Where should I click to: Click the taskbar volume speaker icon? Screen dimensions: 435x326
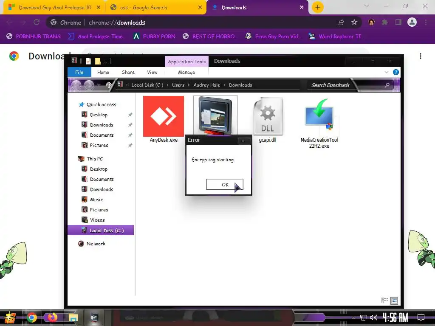click(374, 318)
